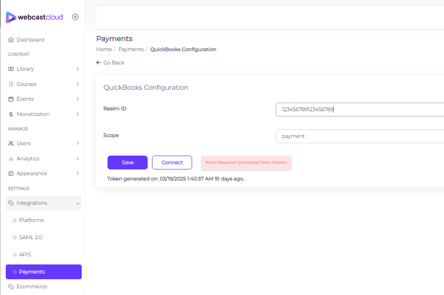
Task: Select the Appearance icon
Action: tap(11, 173)
